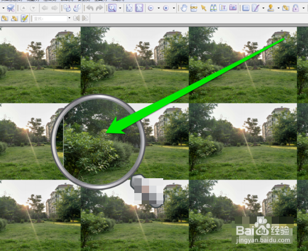
Task: Click the round loupe lens on the page
Action: (99, 141)
